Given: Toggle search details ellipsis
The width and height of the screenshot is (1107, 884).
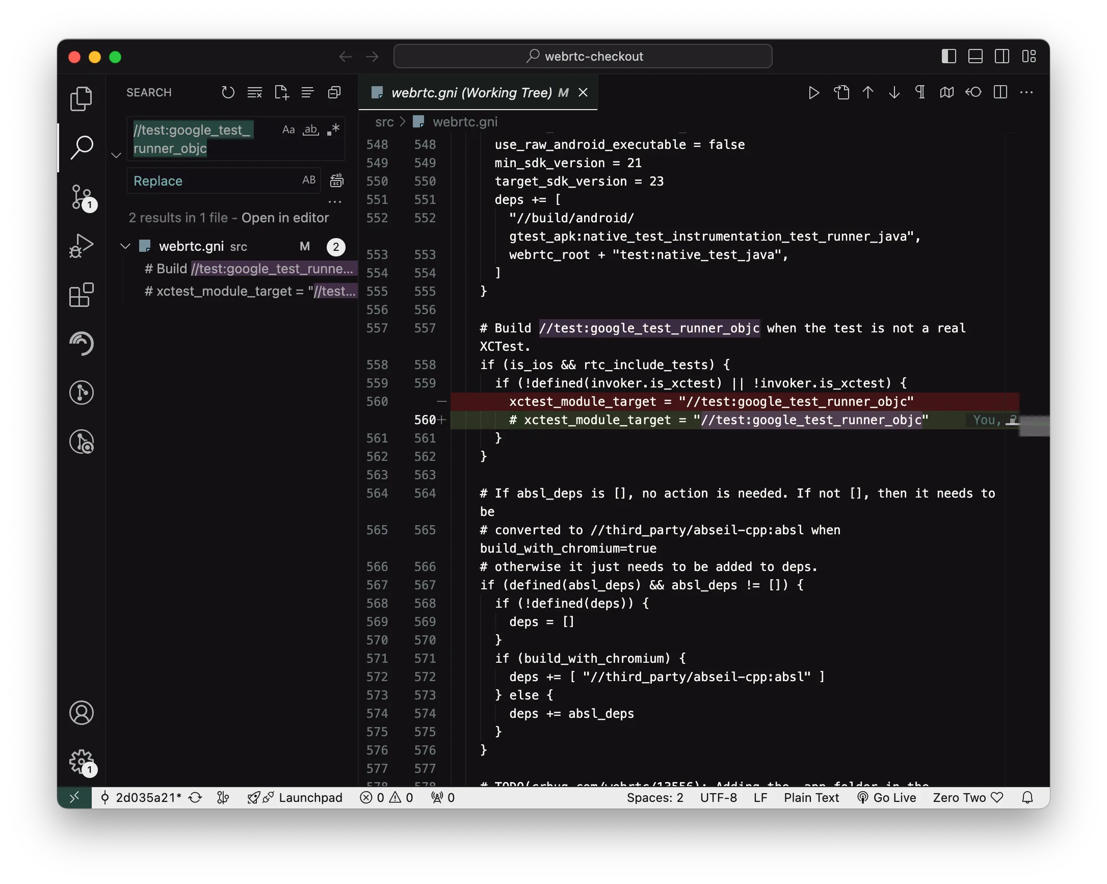Looking at the screenshot, I should (335, 202).
